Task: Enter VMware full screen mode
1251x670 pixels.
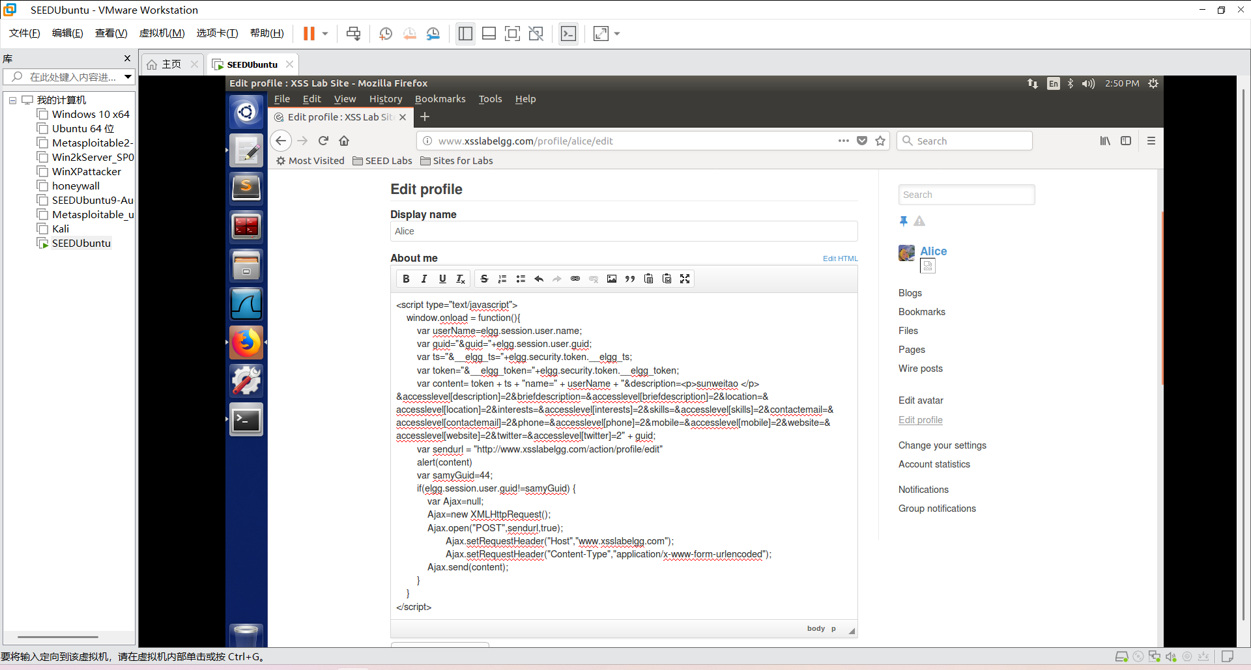Action: click(513, 34)
